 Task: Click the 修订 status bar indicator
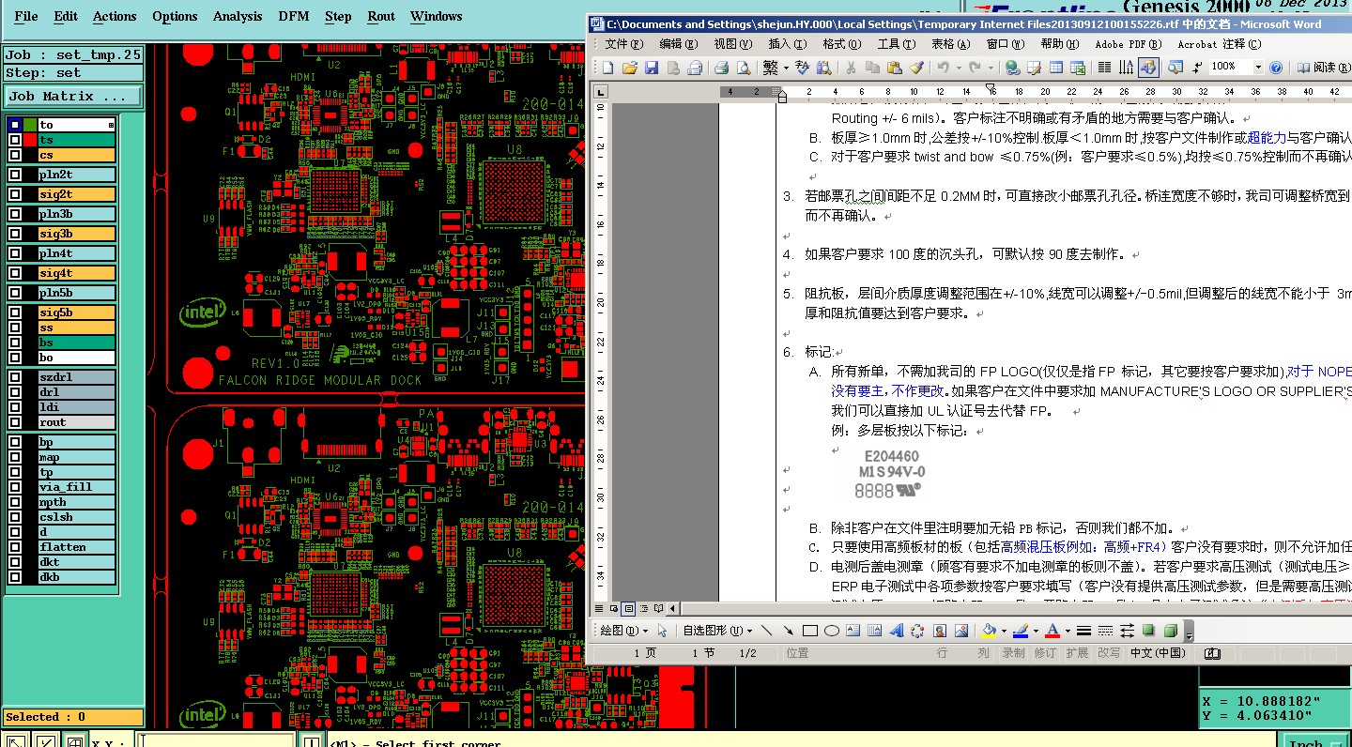(x=1045, y=653)
